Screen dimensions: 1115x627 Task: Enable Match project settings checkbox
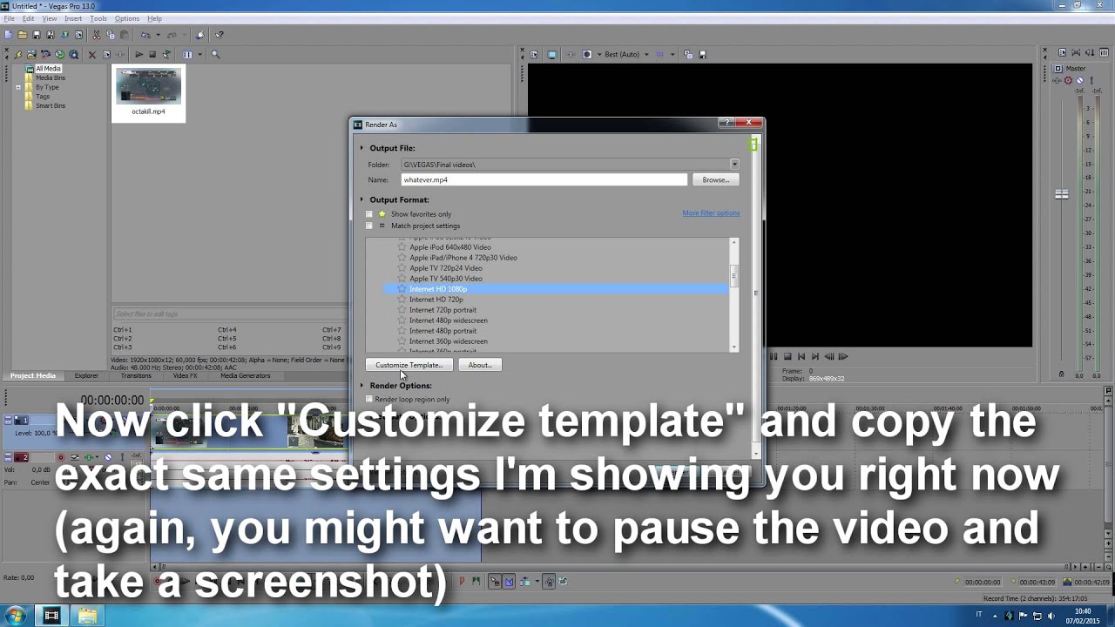[x=369, y=226]
